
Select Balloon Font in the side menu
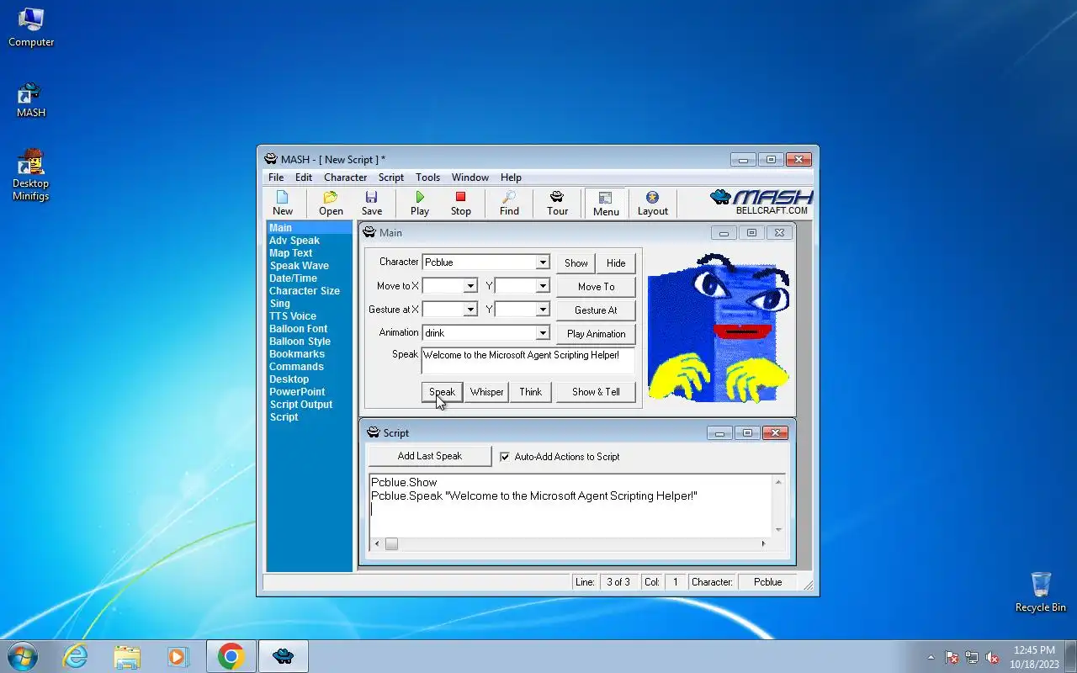click(299, 329)
